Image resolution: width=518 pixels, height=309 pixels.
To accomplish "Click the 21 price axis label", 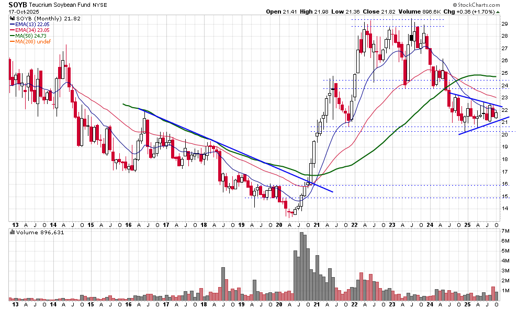I will point(504,122).
